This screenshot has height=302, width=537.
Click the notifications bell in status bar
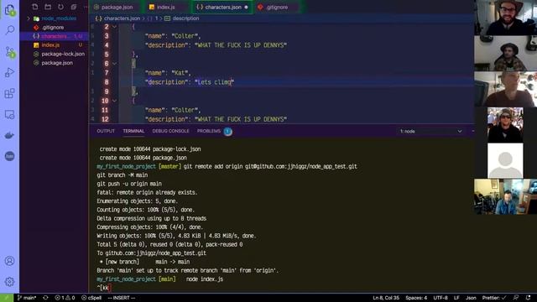528,298
